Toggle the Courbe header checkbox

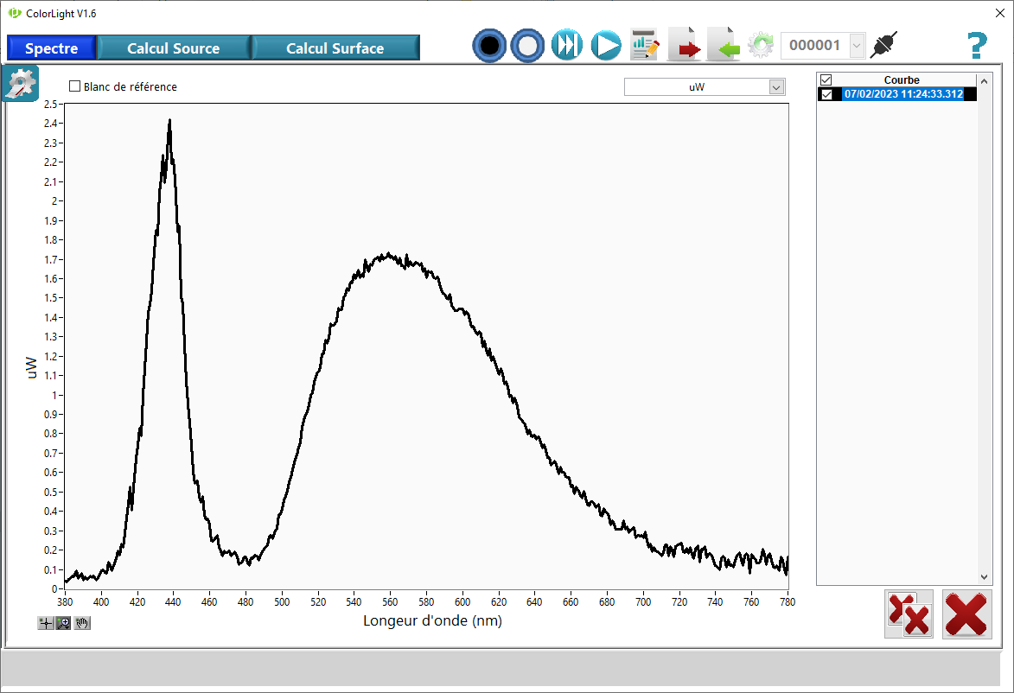[x=826, y=79]
